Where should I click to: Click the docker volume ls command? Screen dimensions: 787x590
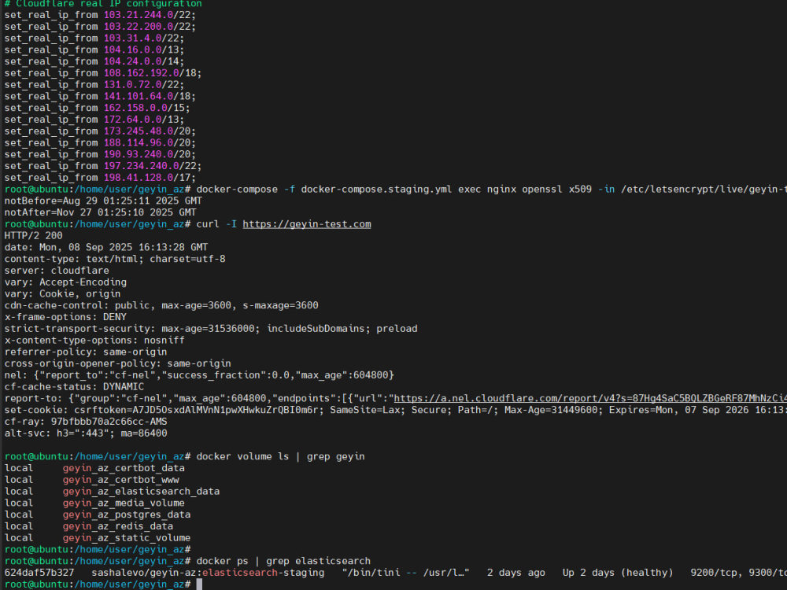[x=281, y=456]
